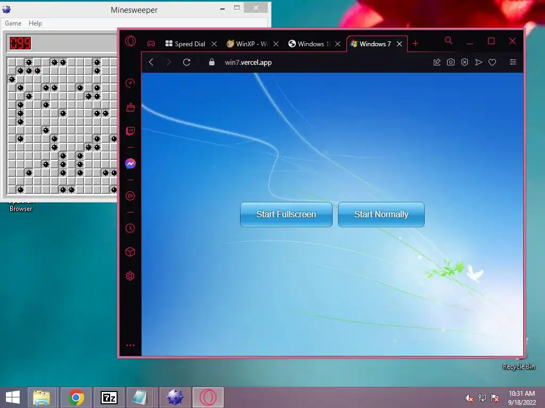Image resolution: width=545 pixels, height=408 pixels.
Task: Open ad blocker shield icon
Action: [x=465, y=62]
